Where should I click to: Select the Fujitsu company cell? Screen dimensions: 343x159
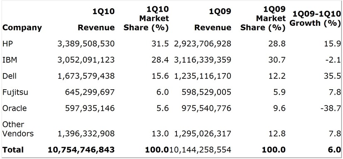pyautogui.click(x=15, y=92)
